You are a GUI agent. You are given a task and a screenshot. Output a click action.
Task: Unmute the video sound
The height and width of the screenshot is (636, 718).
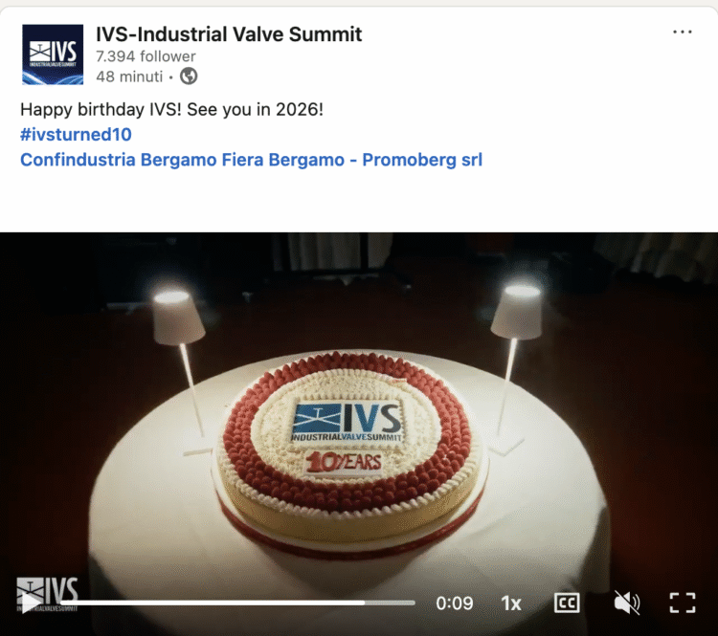(x=626, y=603)
